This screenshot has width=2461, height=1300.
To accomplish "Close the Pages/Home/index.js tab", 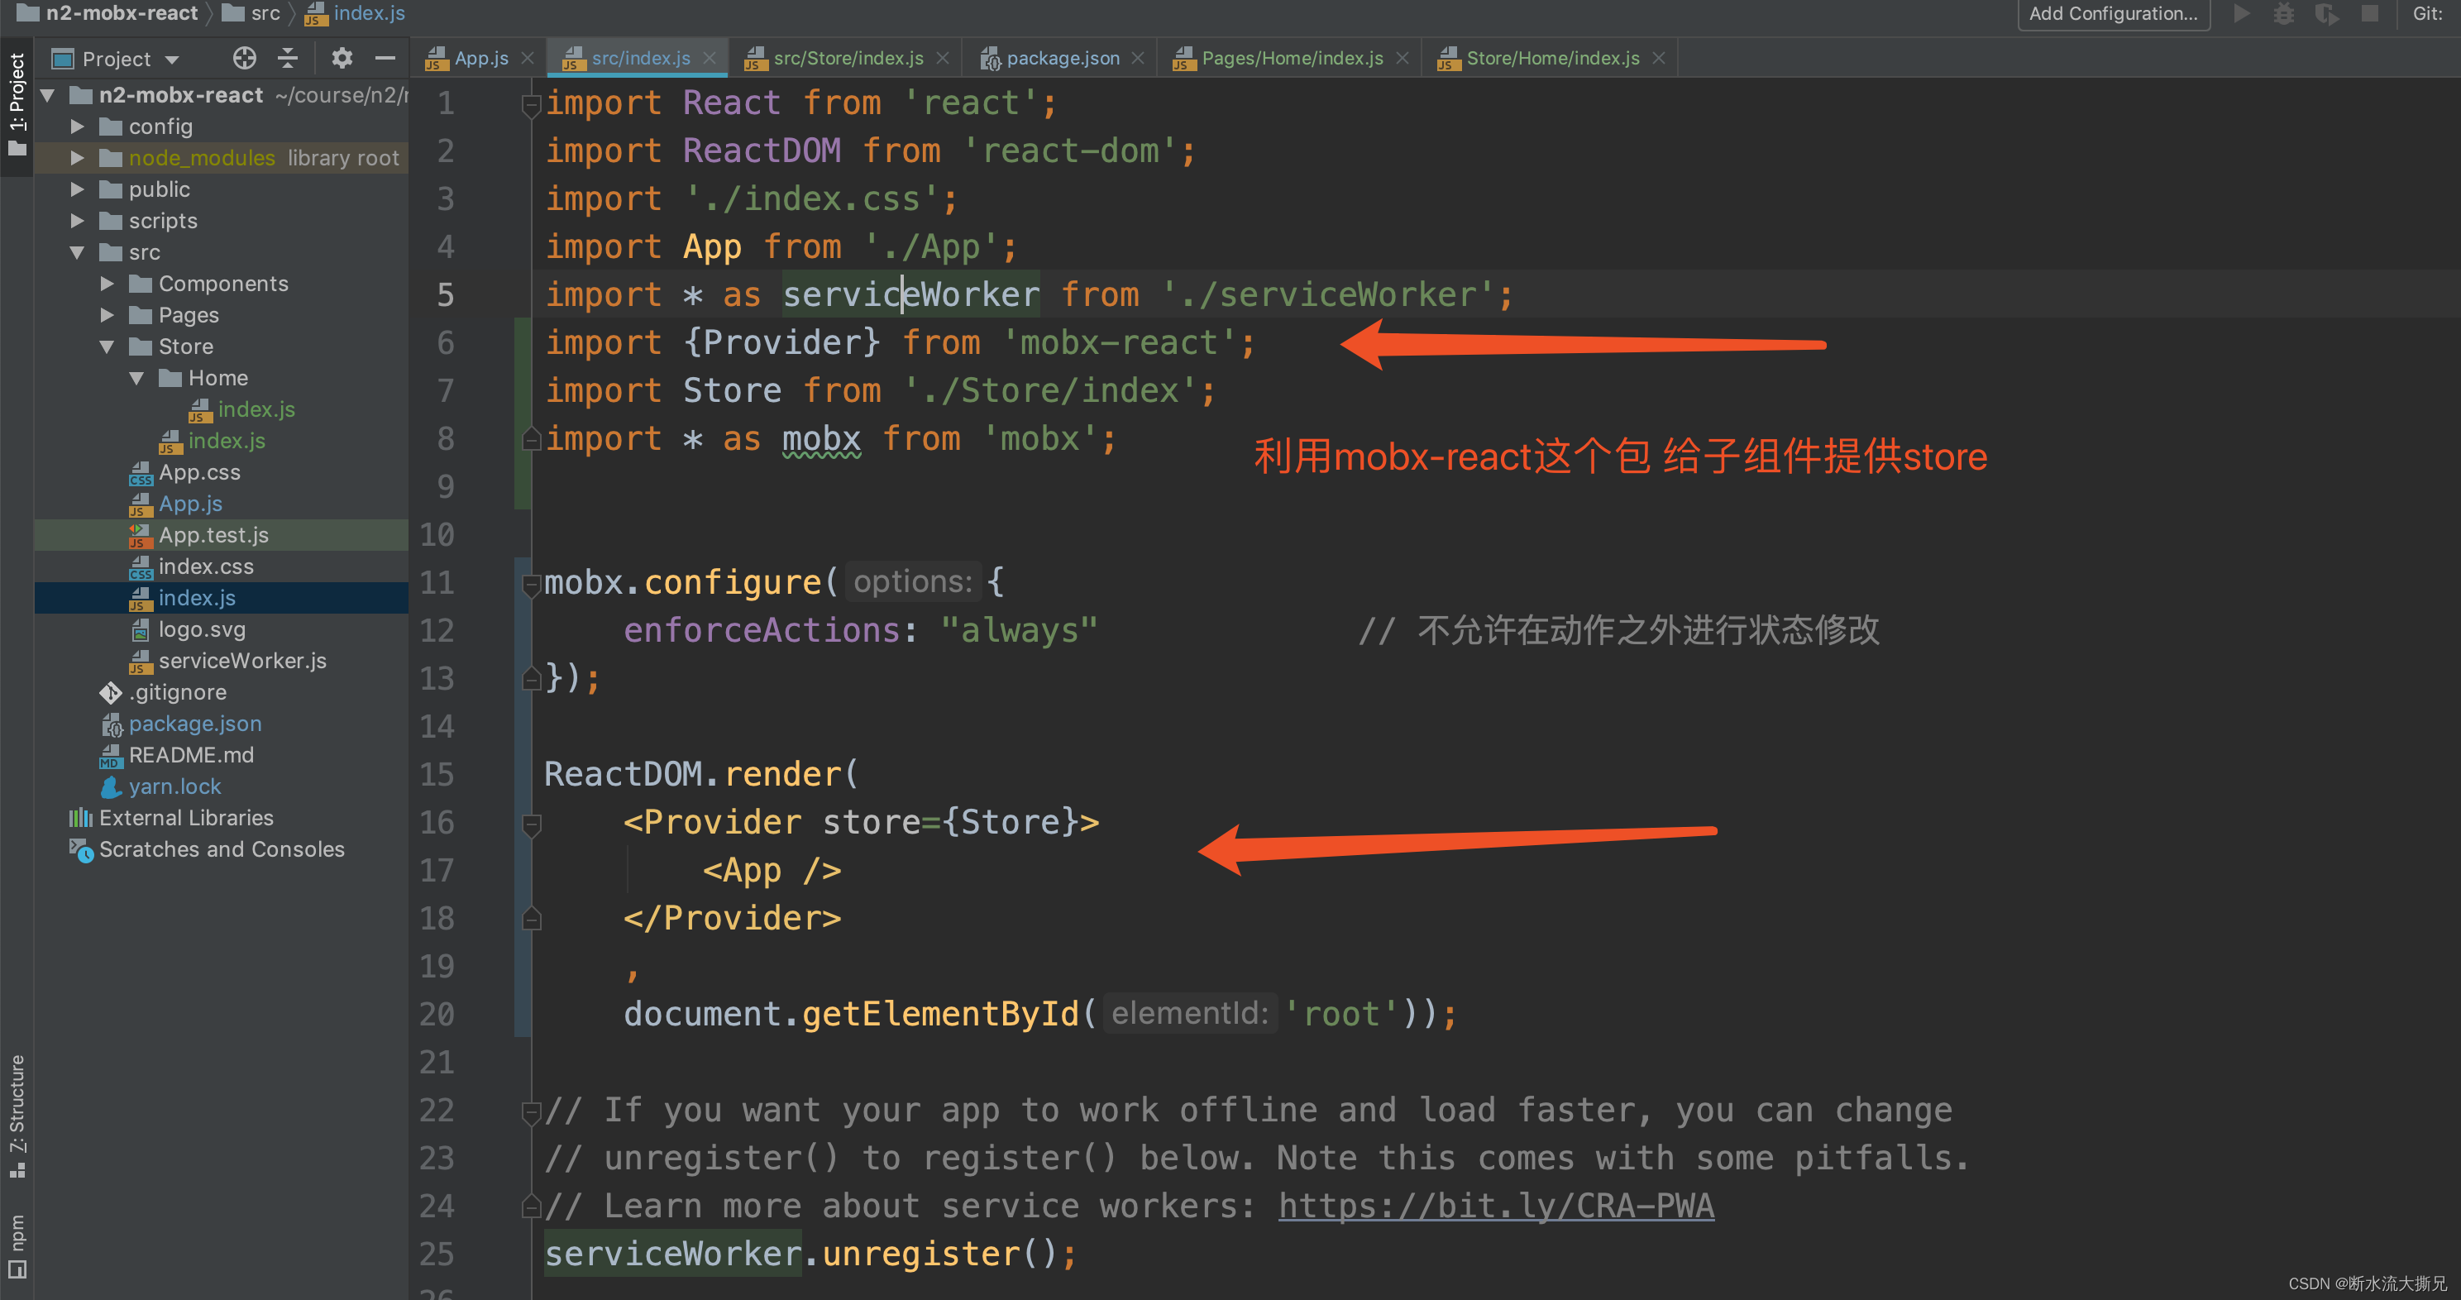I will [1402, 58].
